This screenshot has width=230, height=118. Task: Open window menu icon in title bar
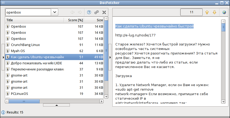point(3,3)
